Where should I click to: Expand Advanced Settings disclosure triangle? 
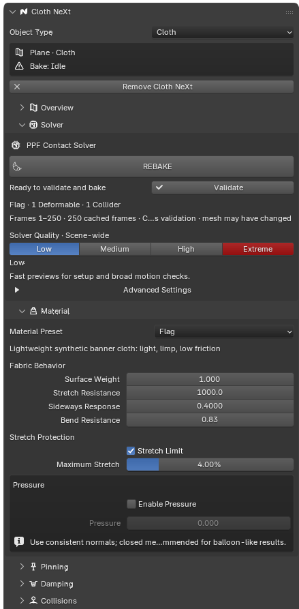16,290
